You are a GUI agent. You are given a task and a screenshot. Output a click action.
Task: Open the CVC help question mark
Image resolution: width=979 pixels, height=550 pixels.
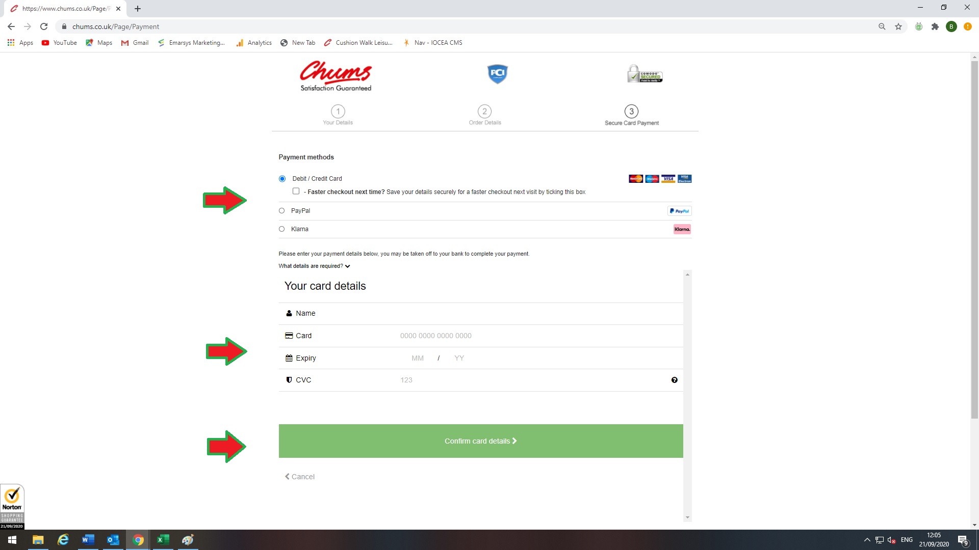tap(674, 380)
